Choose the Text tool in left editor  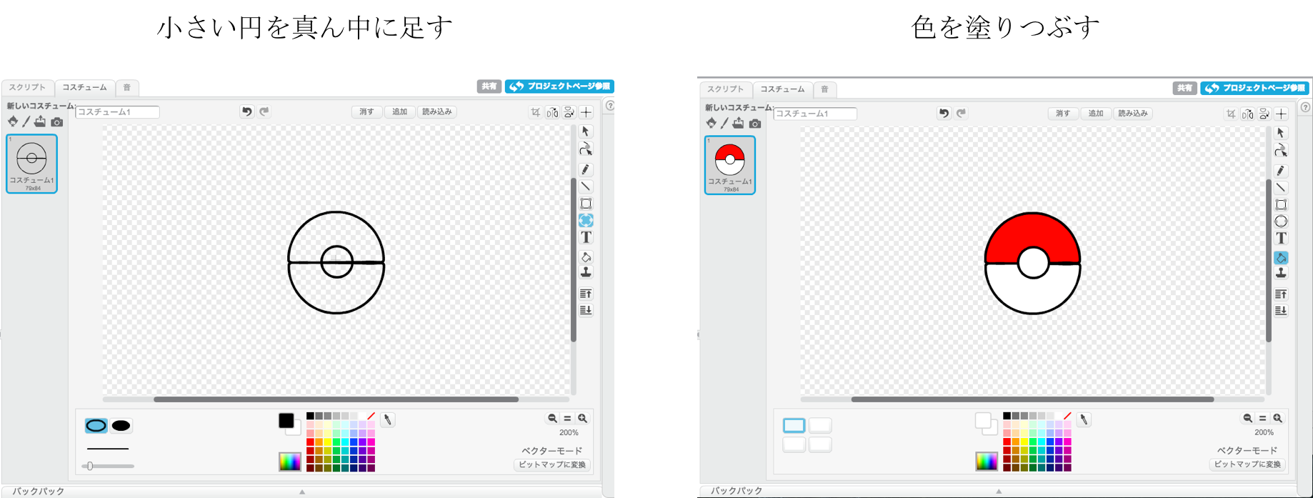pos(586,237)
